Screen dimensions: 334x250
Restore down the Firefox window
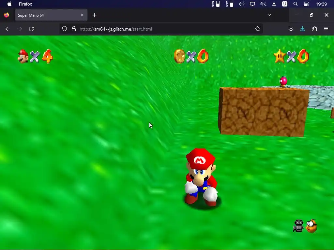click(311, 15)
